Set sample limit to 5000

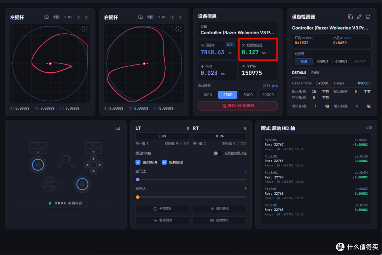pyautogui.click(x=248, y=95)
